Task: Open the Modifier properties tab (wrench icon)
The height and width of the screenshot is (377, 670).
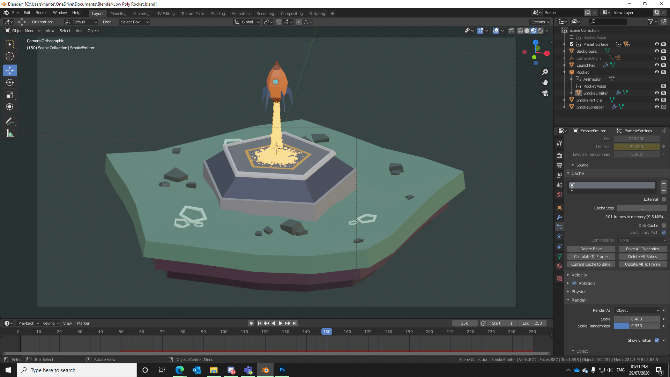Action: point(559,217)
